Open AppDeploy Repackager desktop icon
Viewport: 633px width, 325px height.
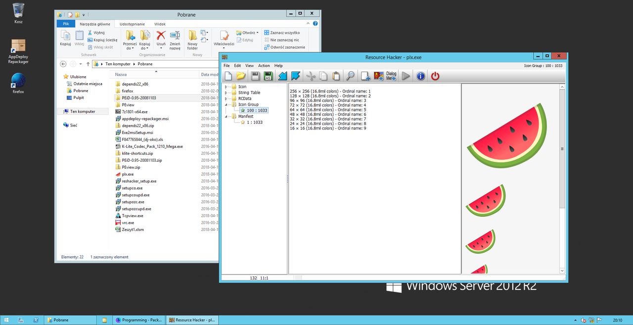tap(18, 52)
